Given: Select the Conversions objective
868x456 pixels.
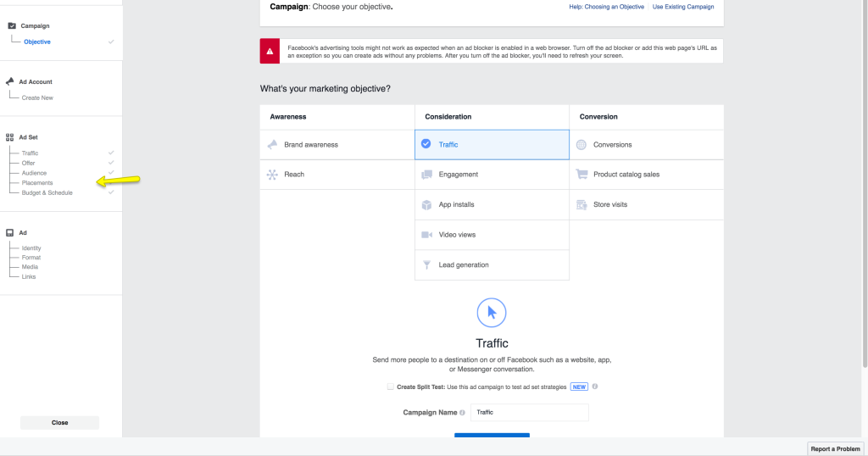Looking at the screenshot, I should [647, 144].
